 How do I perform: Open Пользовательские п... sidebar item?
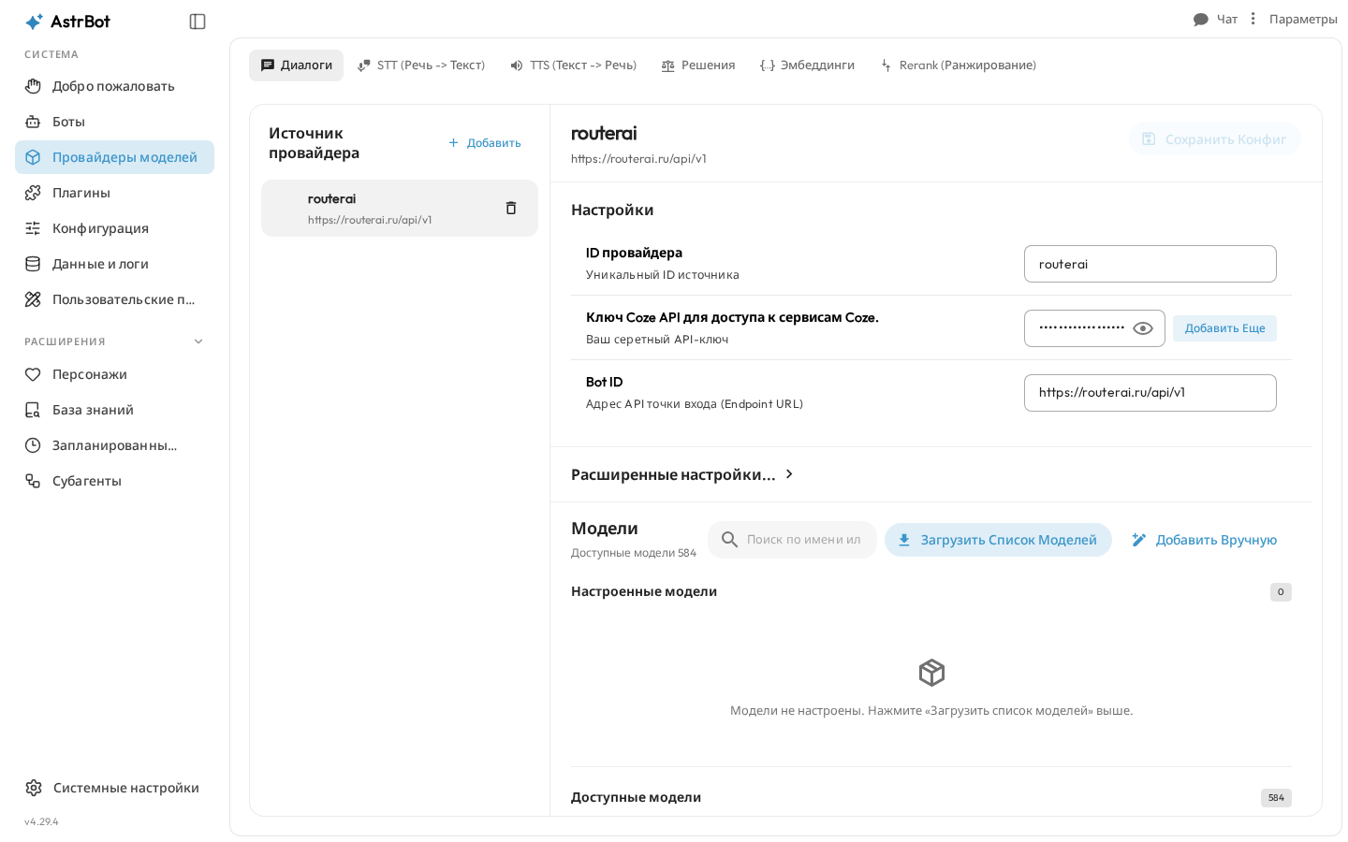[114, 299]
